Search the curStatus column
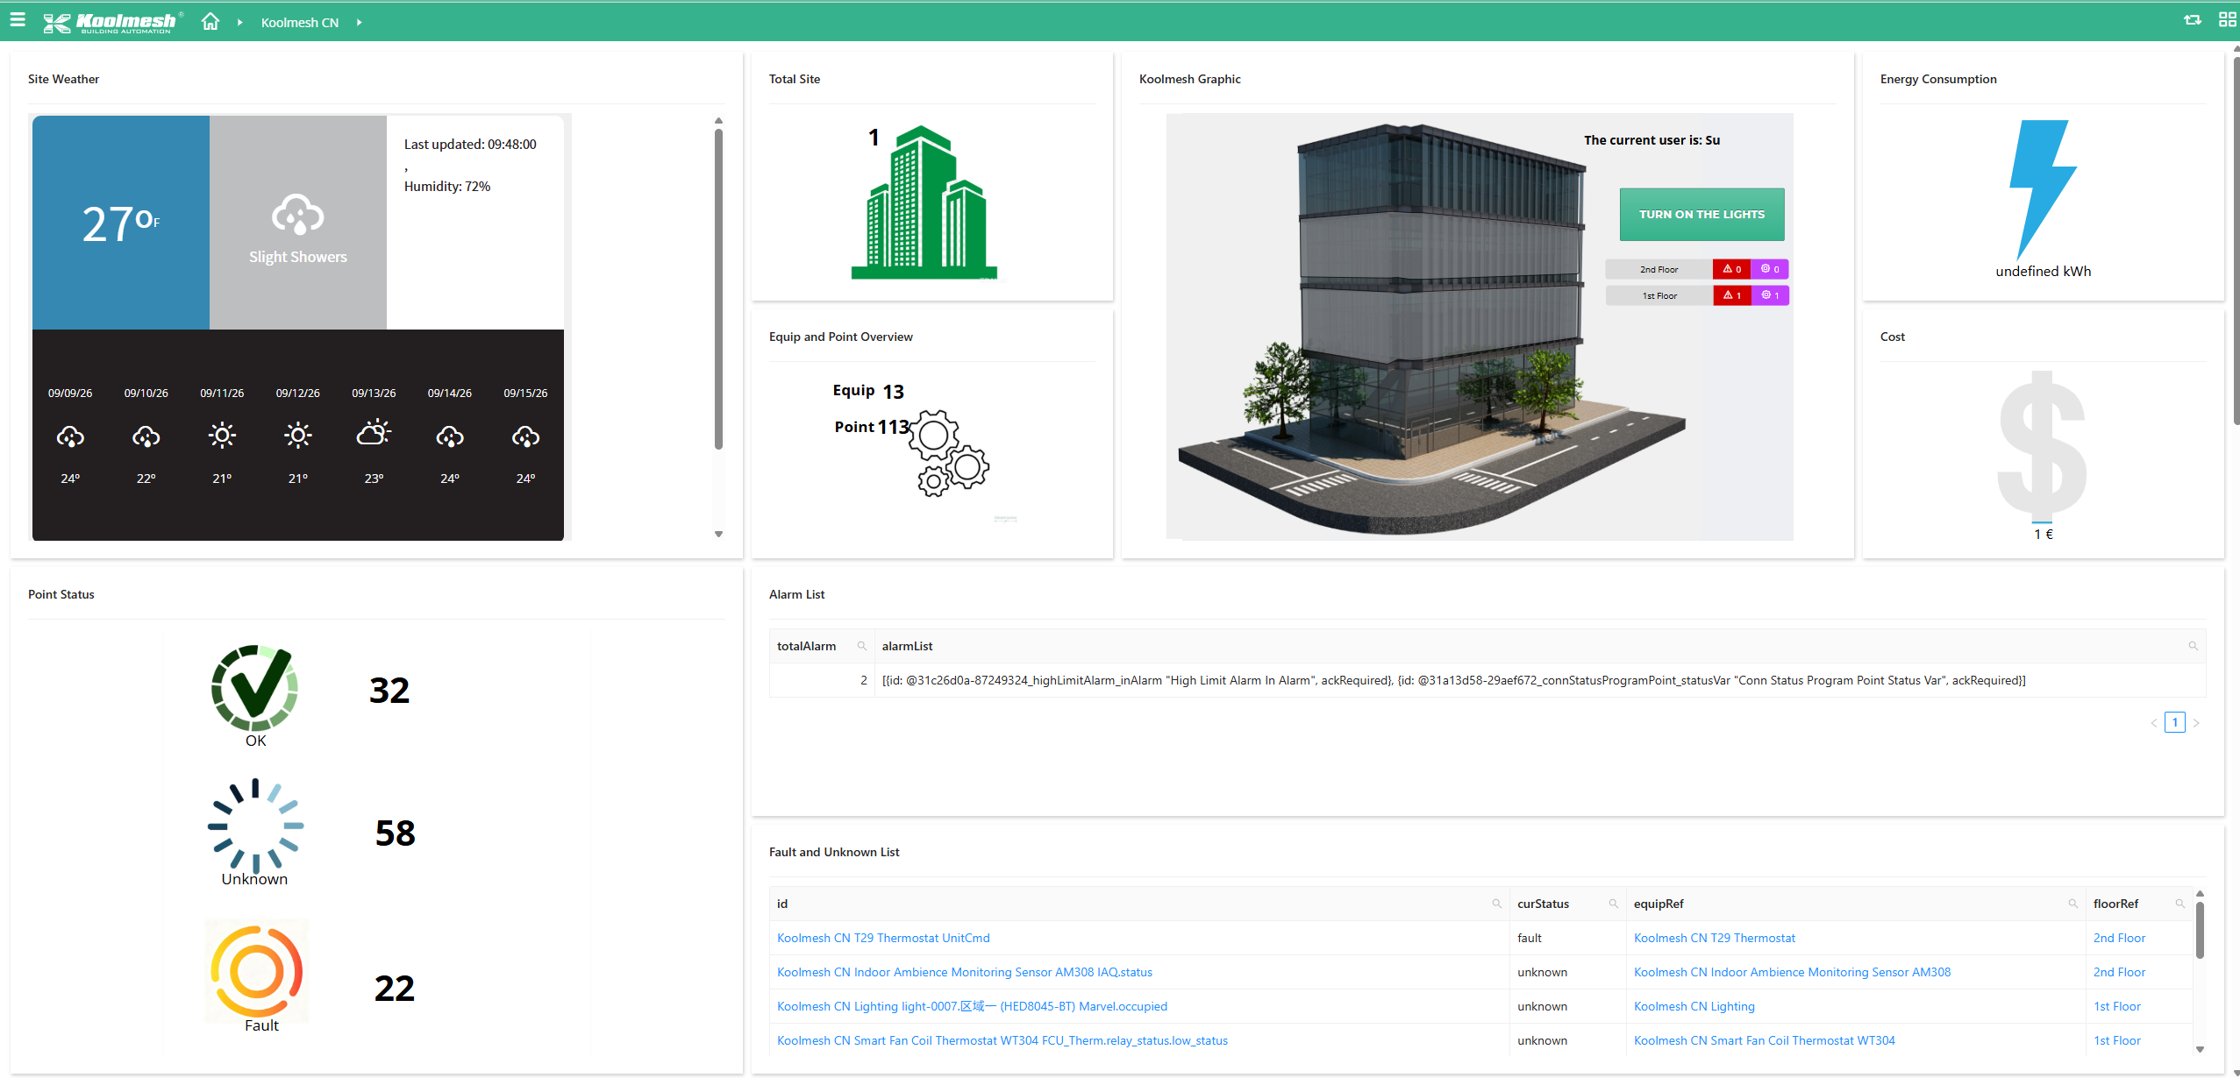This screenshot has height=1078, width=2240. (1614, 904)
